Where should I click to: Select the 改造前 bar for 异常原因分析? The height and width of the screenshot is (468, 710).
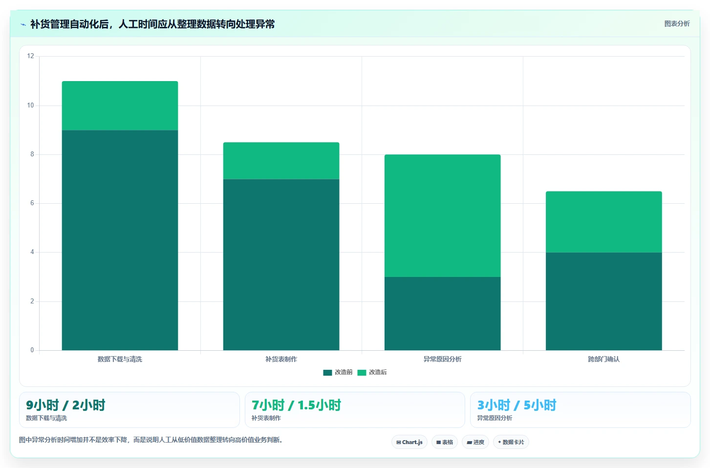[x=442, y=314]
